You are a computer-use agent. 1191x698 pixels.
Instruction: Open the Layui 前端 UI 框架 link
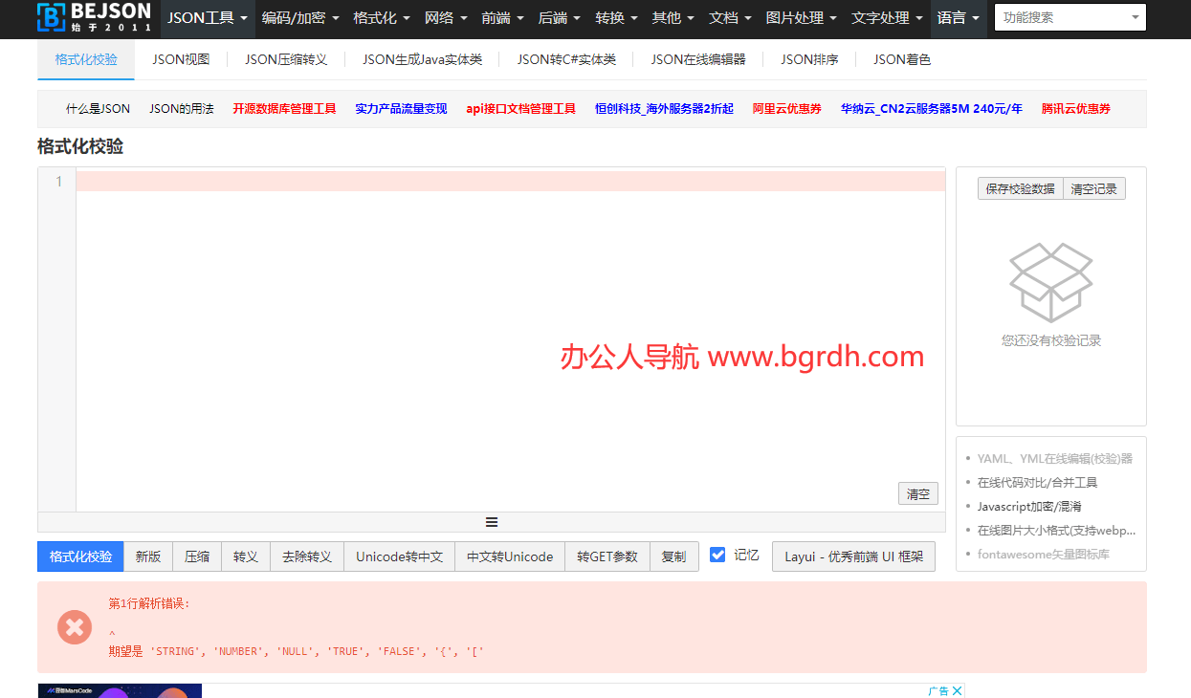[x=852, y=556]
